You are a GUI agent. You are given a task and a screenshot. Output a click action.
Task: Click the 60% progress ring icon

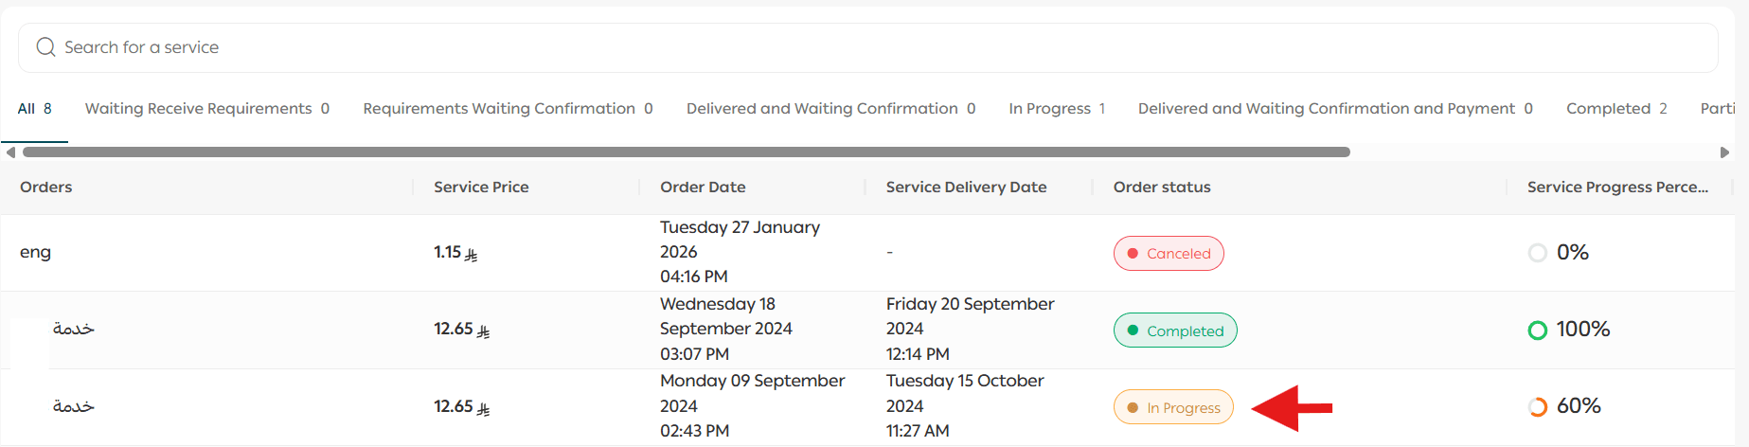point(1538,407)
